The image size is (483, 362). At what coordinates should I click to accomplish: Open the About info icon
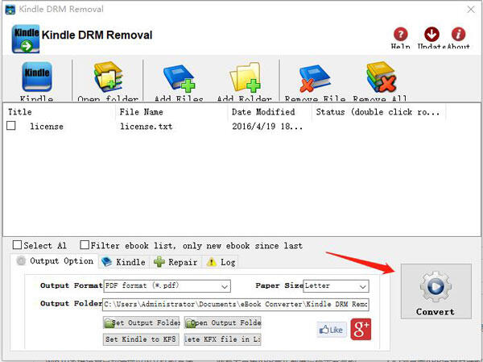458,34
